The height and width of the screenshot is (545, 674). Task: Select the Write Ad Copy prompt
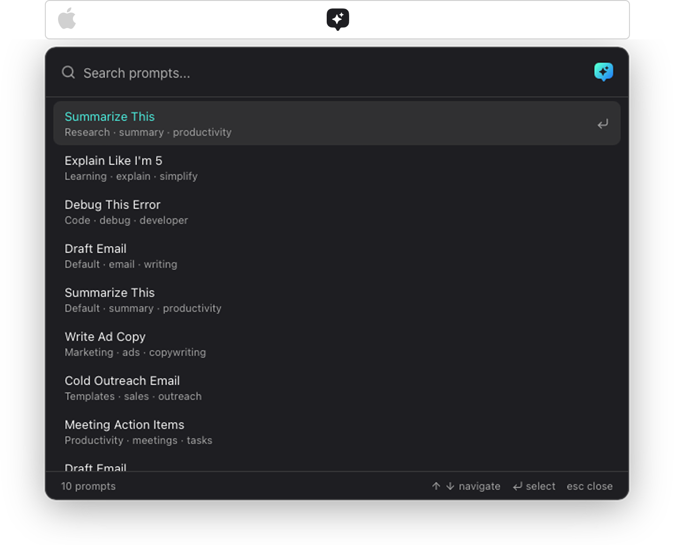pyautogui.click(x=105, y=337)
